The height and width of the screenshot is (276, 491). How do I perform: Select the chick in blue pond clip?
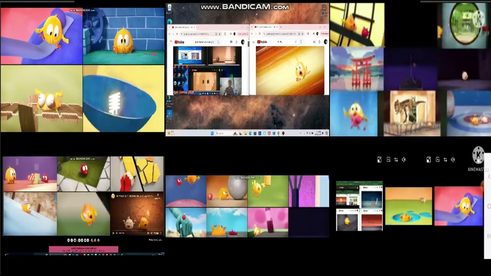[x=409, y=206]
